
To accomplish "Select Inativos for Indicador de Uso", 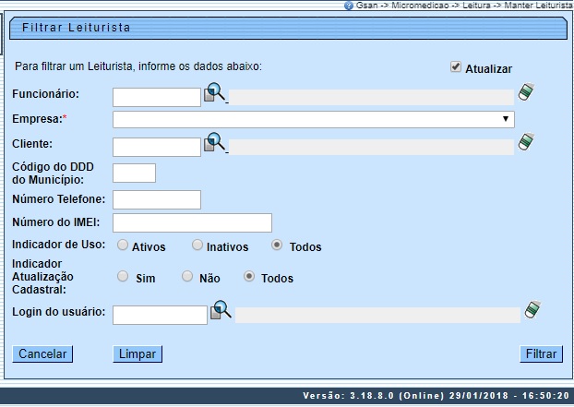I will (197, 245).
